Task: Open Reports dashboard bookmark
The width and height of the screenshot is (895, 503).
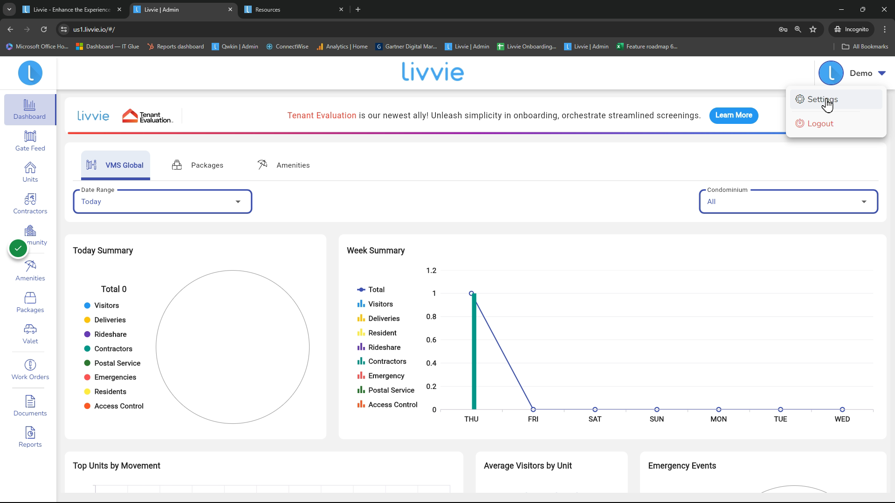Action: click(x=176, y=47)
